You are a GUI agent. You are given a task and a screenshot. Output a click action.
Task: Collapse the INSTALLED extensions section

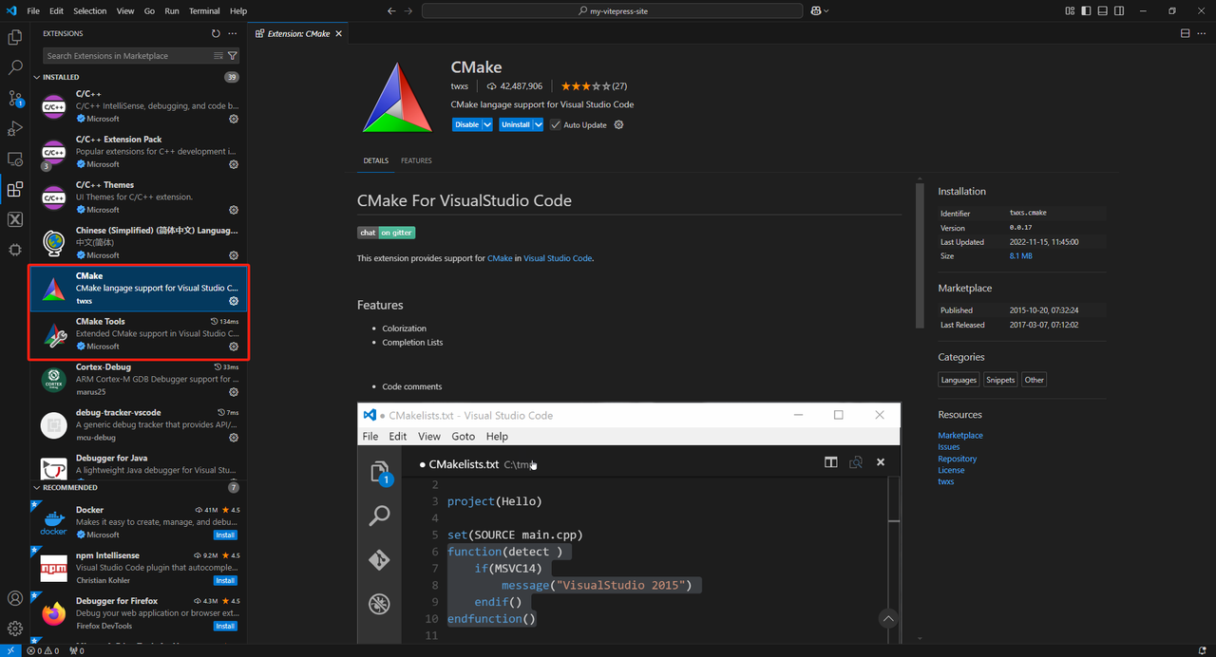click(38, 77)
